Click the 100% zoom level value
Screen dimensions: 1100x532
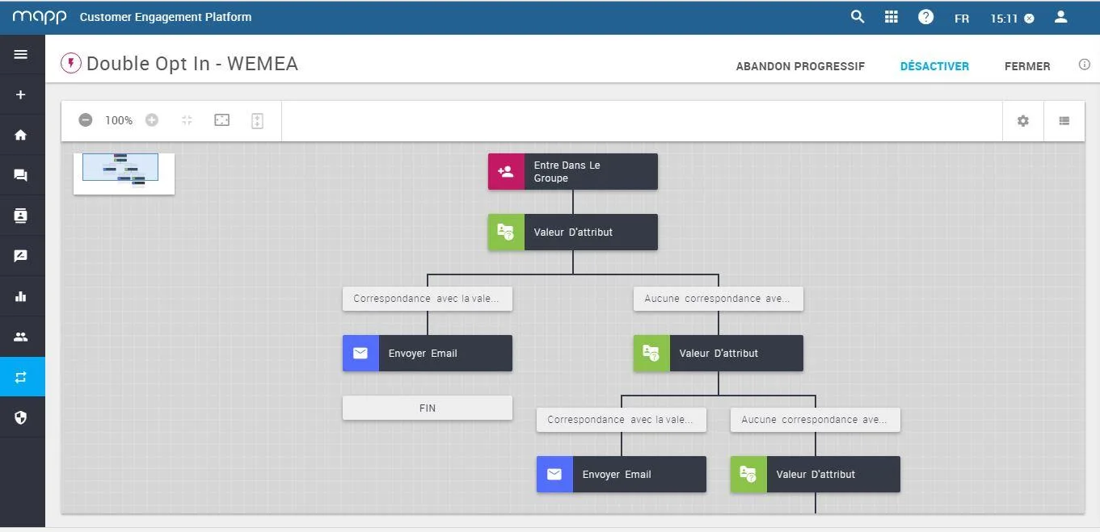(119, 120)
